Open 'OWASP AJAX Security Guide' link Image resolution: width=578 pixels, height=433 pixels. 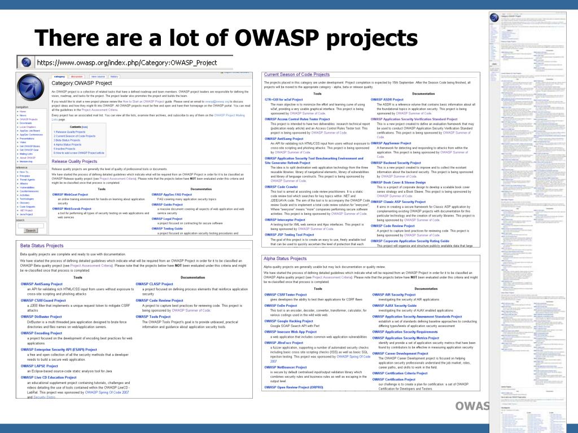coord(395,306)
